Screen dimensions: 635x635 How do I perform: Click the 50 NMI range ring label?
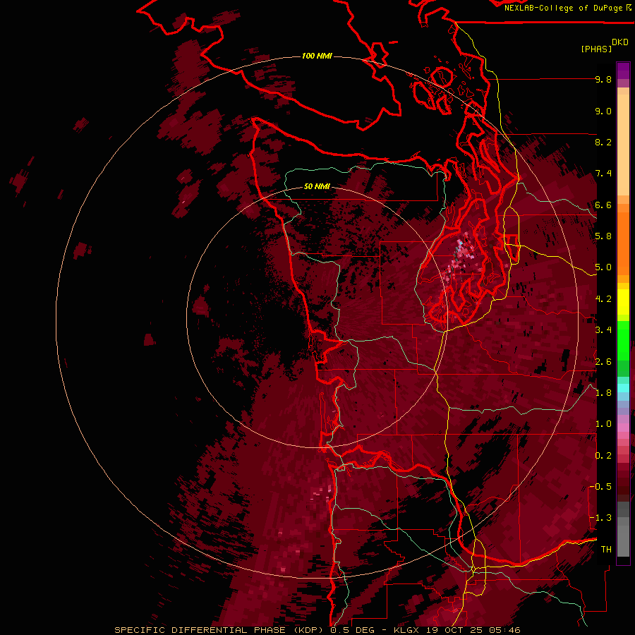[317, 186]
